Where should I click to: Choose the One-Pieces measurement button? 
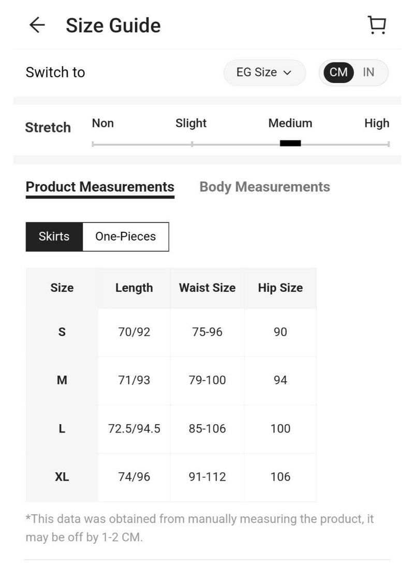[x=125, y=236]
